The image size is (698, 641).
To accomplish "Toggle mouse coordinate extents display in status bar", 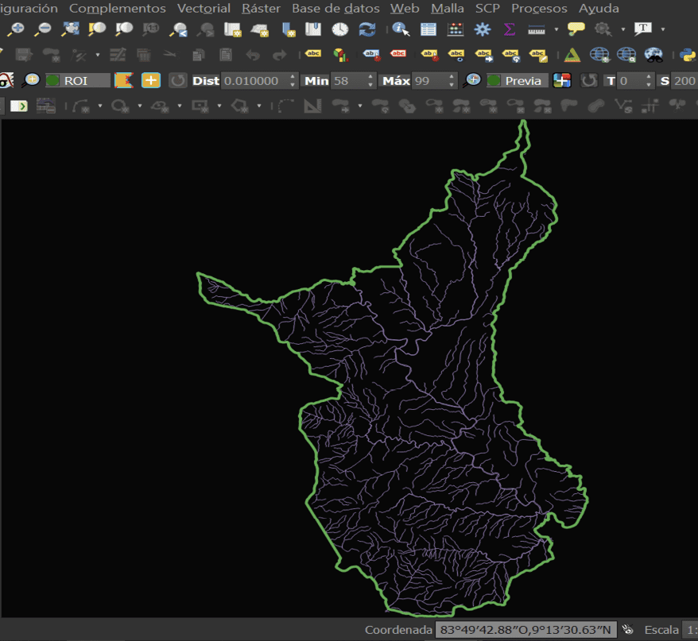I will (x=627, y=630).
